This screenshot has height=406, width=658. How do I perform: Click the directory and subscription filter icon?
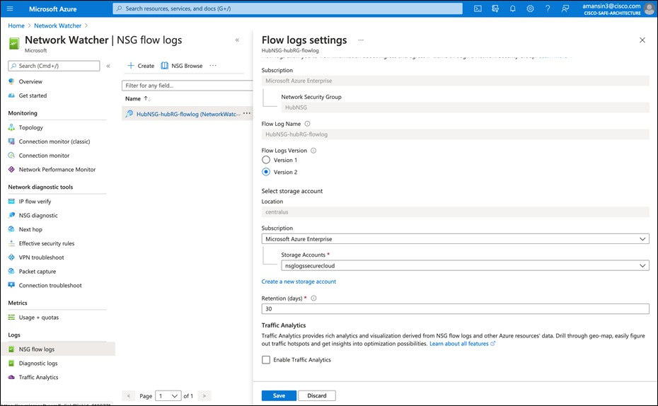495,8
